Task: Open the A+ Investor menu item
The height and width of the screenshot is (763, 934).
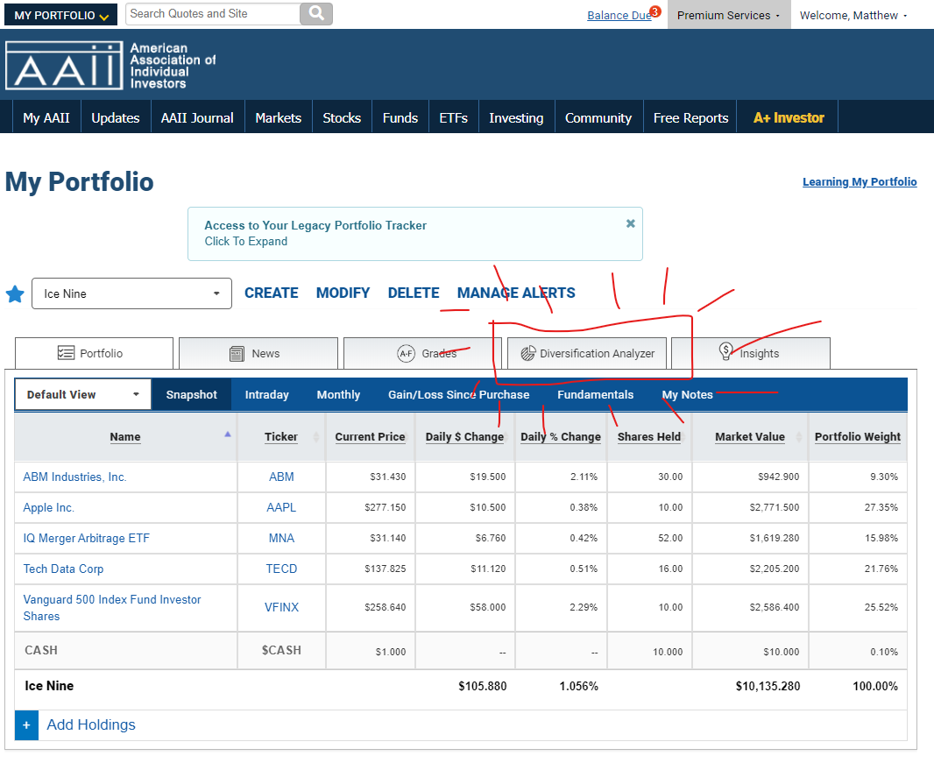Action: click(x=789, y=118)
